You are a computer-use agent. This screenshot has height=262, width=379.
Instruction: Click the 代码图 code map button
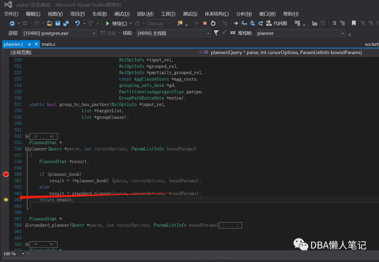(277, 23)
